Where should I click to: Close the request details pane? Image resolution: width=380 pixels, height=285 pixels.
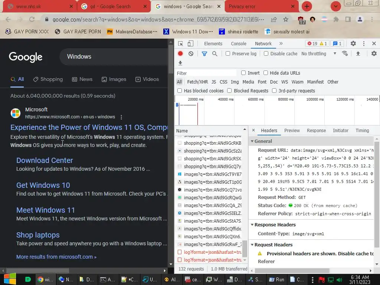pyautogui.click(x=253, y=130)
